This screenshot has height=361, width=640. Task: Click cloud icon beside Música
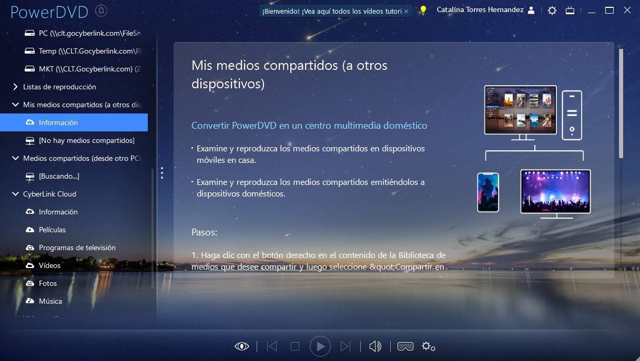pos(30,301)
